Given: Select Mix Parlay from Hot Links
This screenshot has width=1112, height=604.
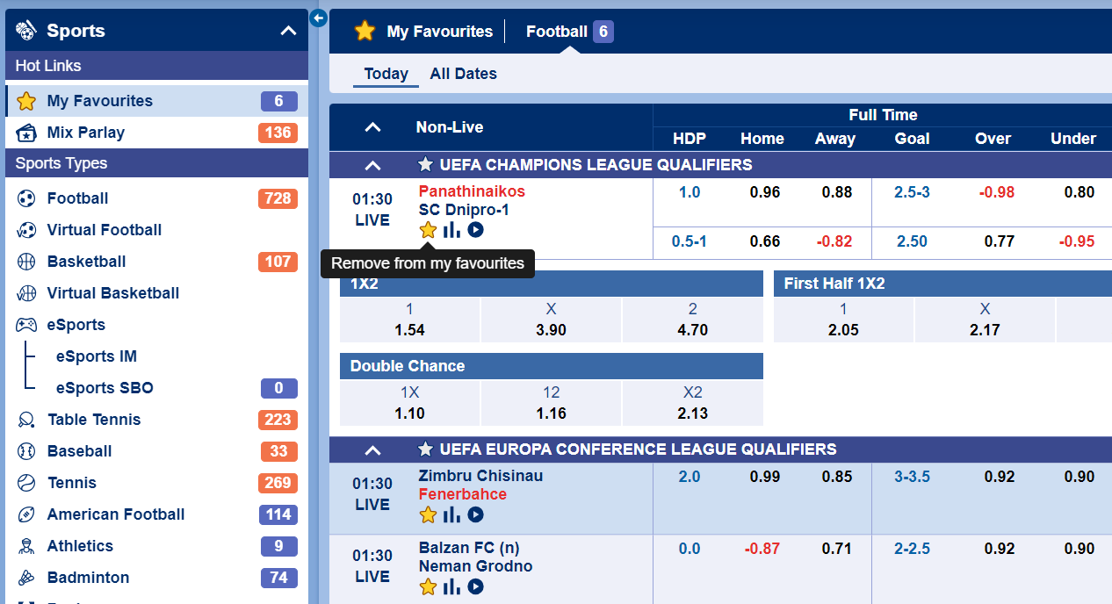Looking at the screenshot, I should click(x=85, y=133).
